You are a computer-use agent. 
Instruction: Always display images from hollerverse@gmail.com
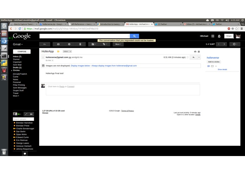tap(114, 66)
